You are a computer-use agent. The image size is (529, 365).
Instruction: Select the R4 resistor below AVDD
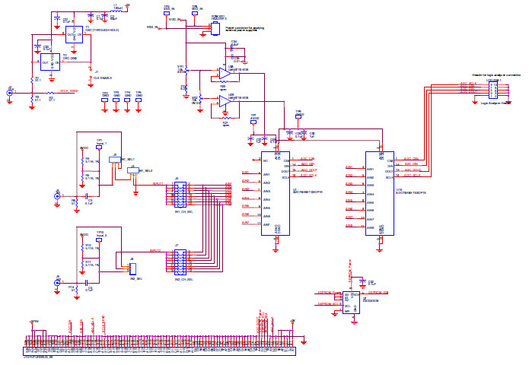(82, 161)
